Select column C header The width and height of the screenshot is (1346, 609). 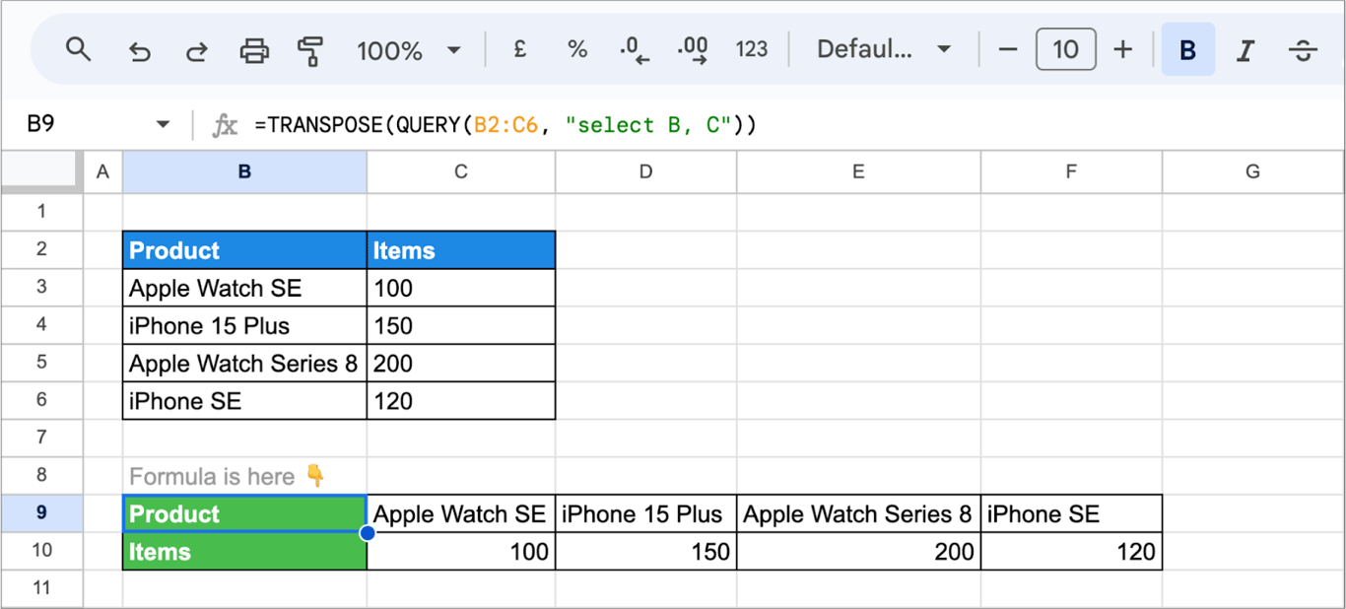click(x=461, y=172)
